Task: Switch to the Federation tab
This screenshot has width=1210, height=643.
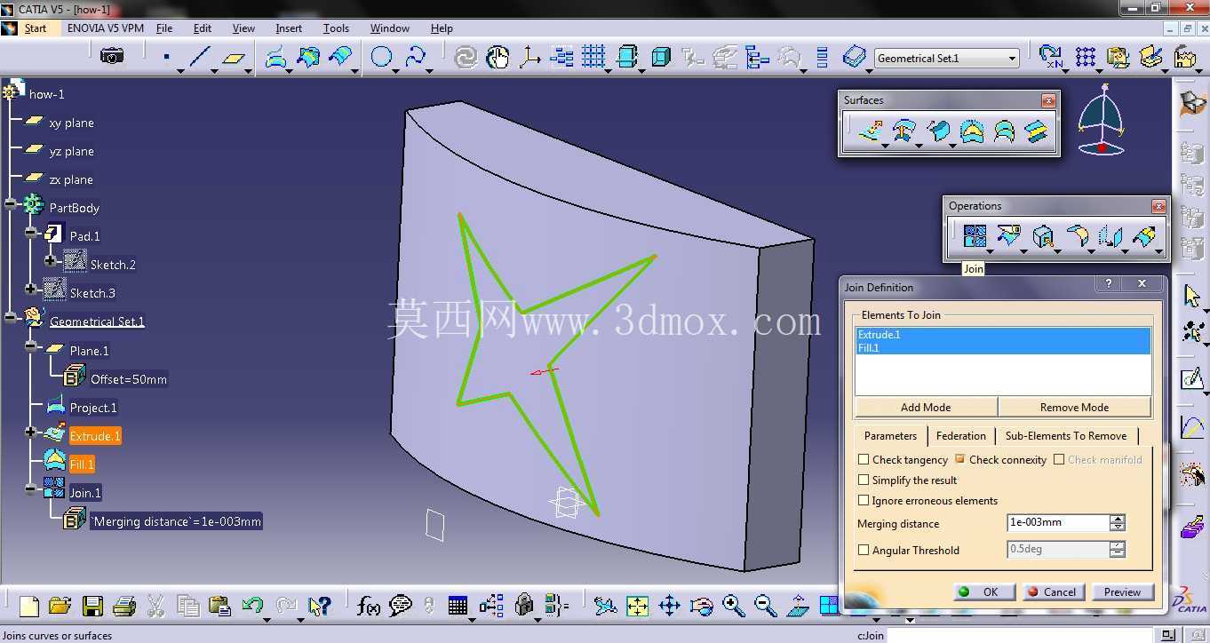Action: (x=960, y=436)
